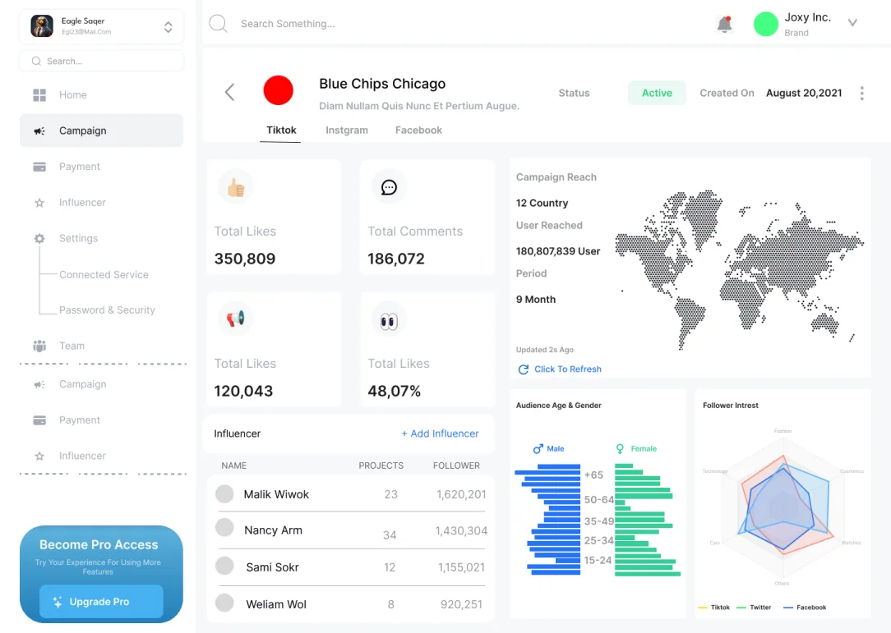The height and width of the screenshot is (633, 891).
Task: Click the thumbs-up Total Likes icon
Action: coord(236,187)
